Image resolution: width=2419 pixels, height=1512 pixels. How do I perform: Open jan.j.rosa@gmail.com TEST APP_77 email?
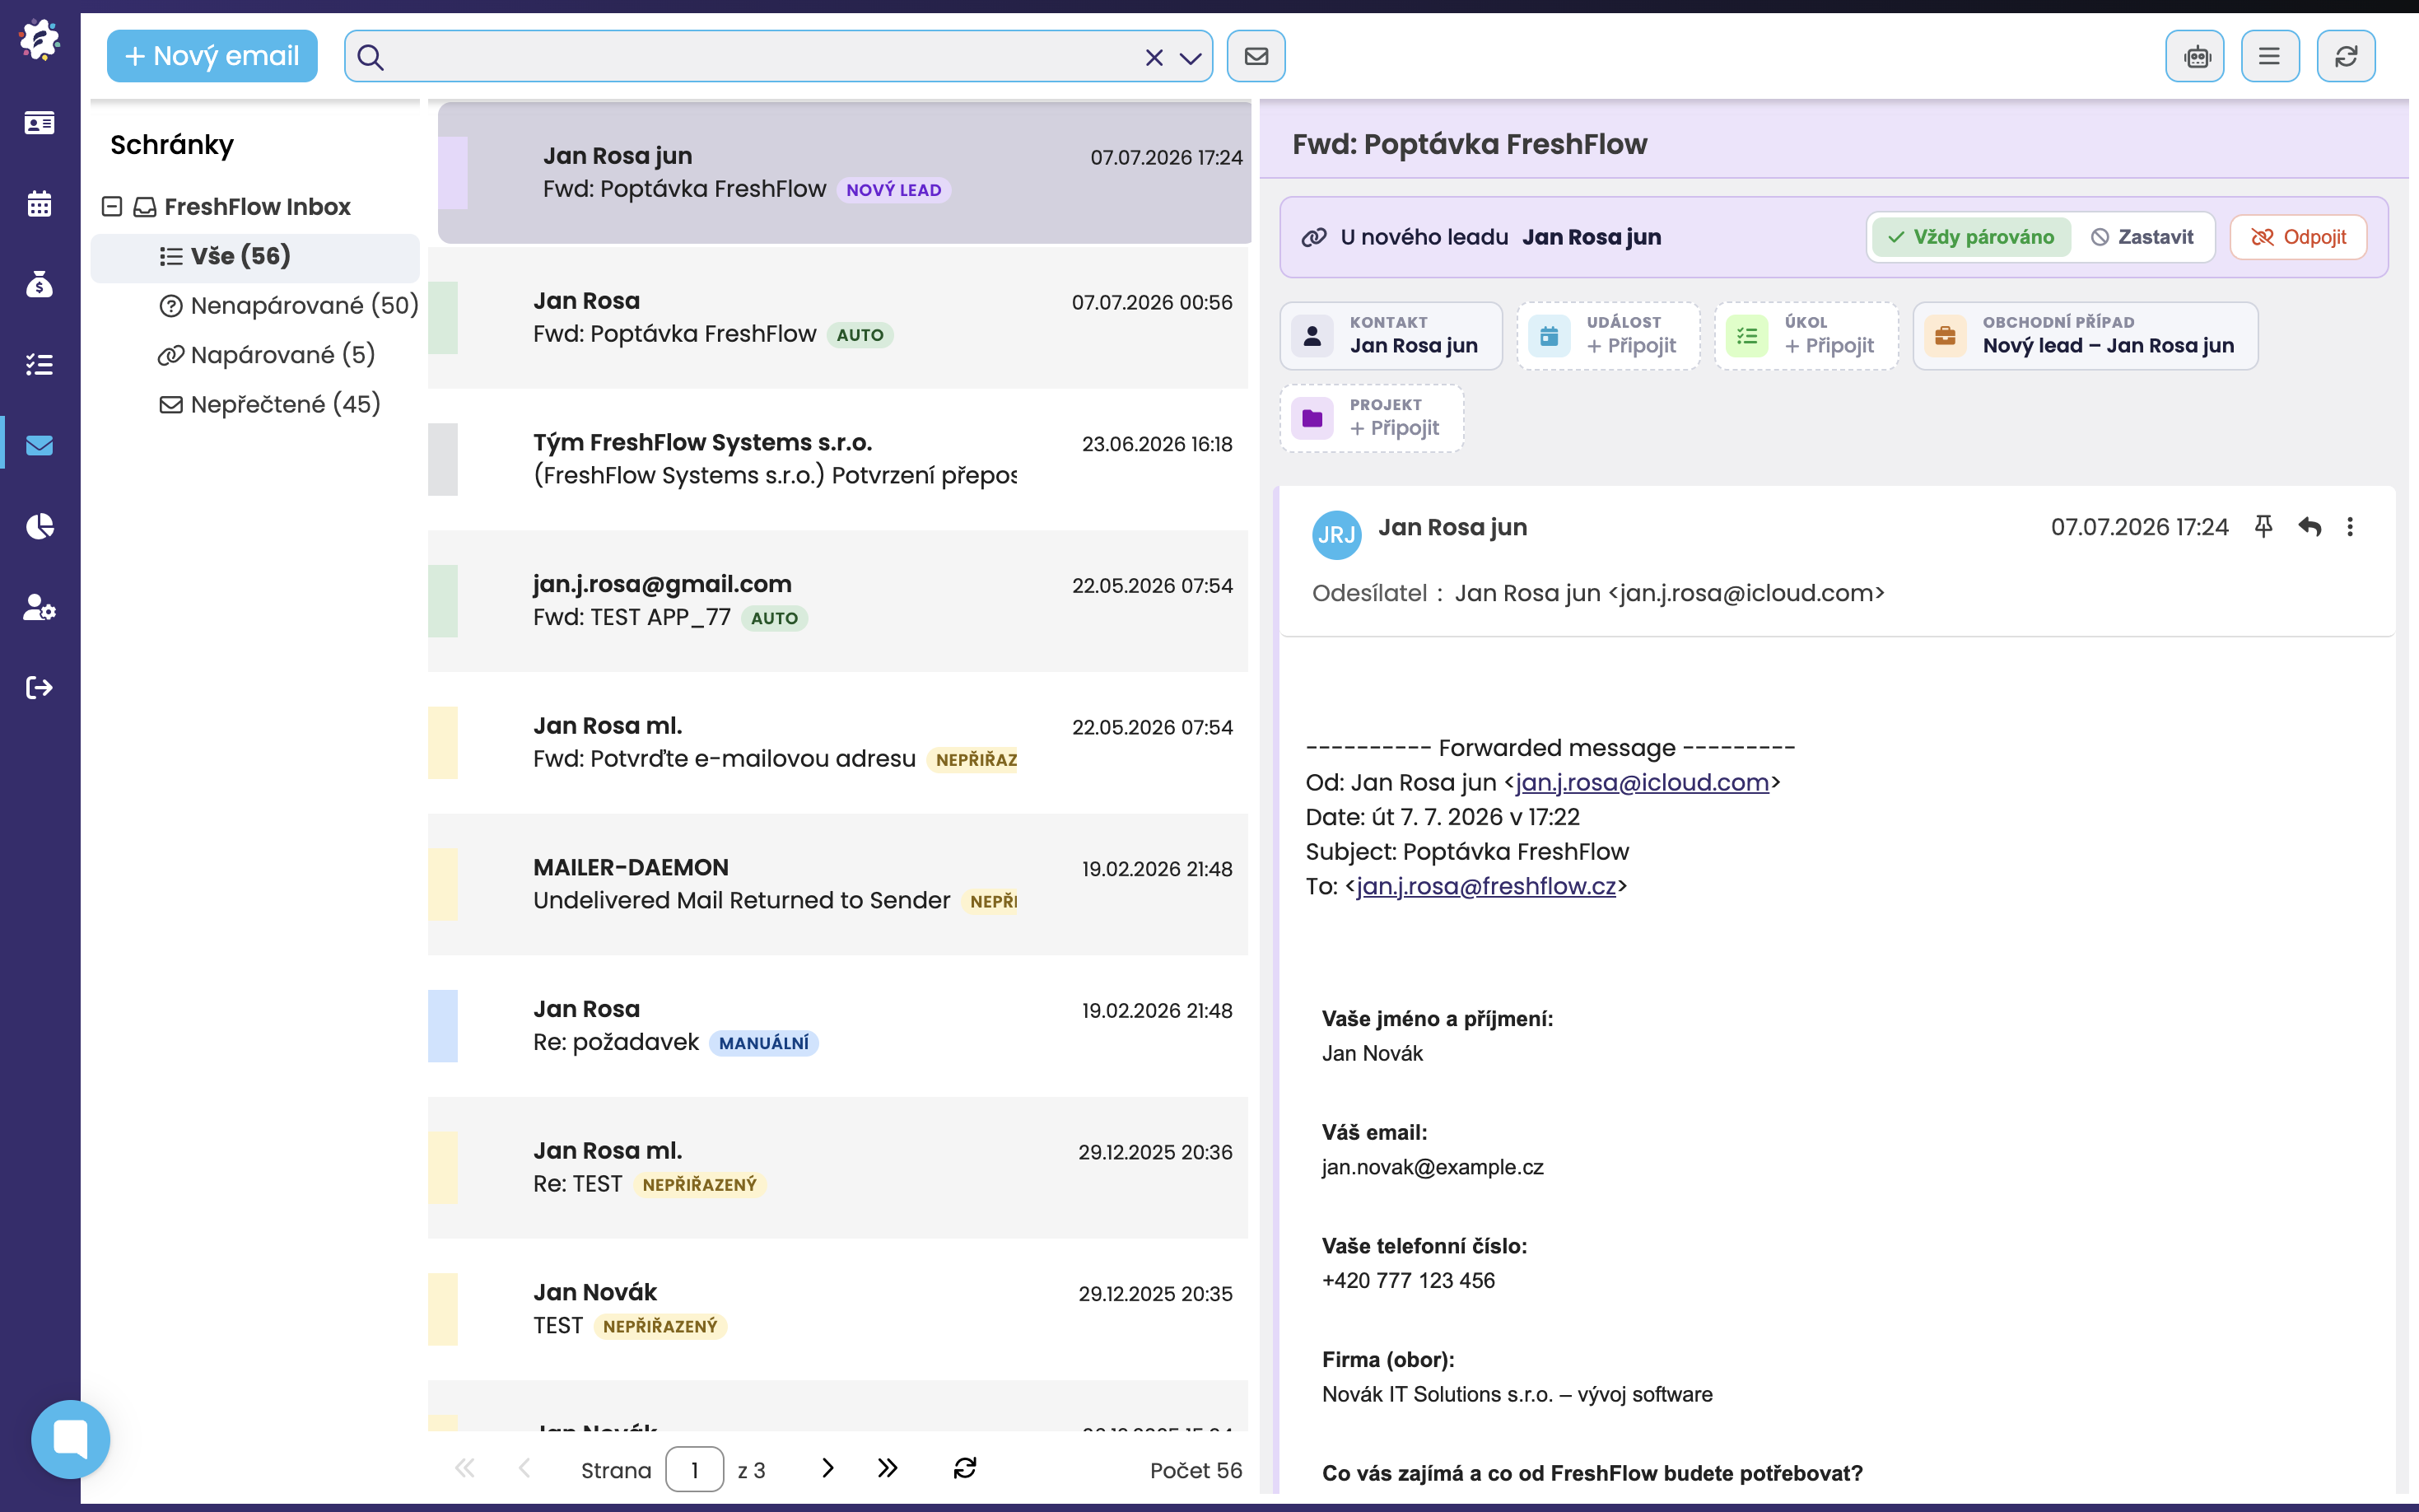[x=837, y=601]
